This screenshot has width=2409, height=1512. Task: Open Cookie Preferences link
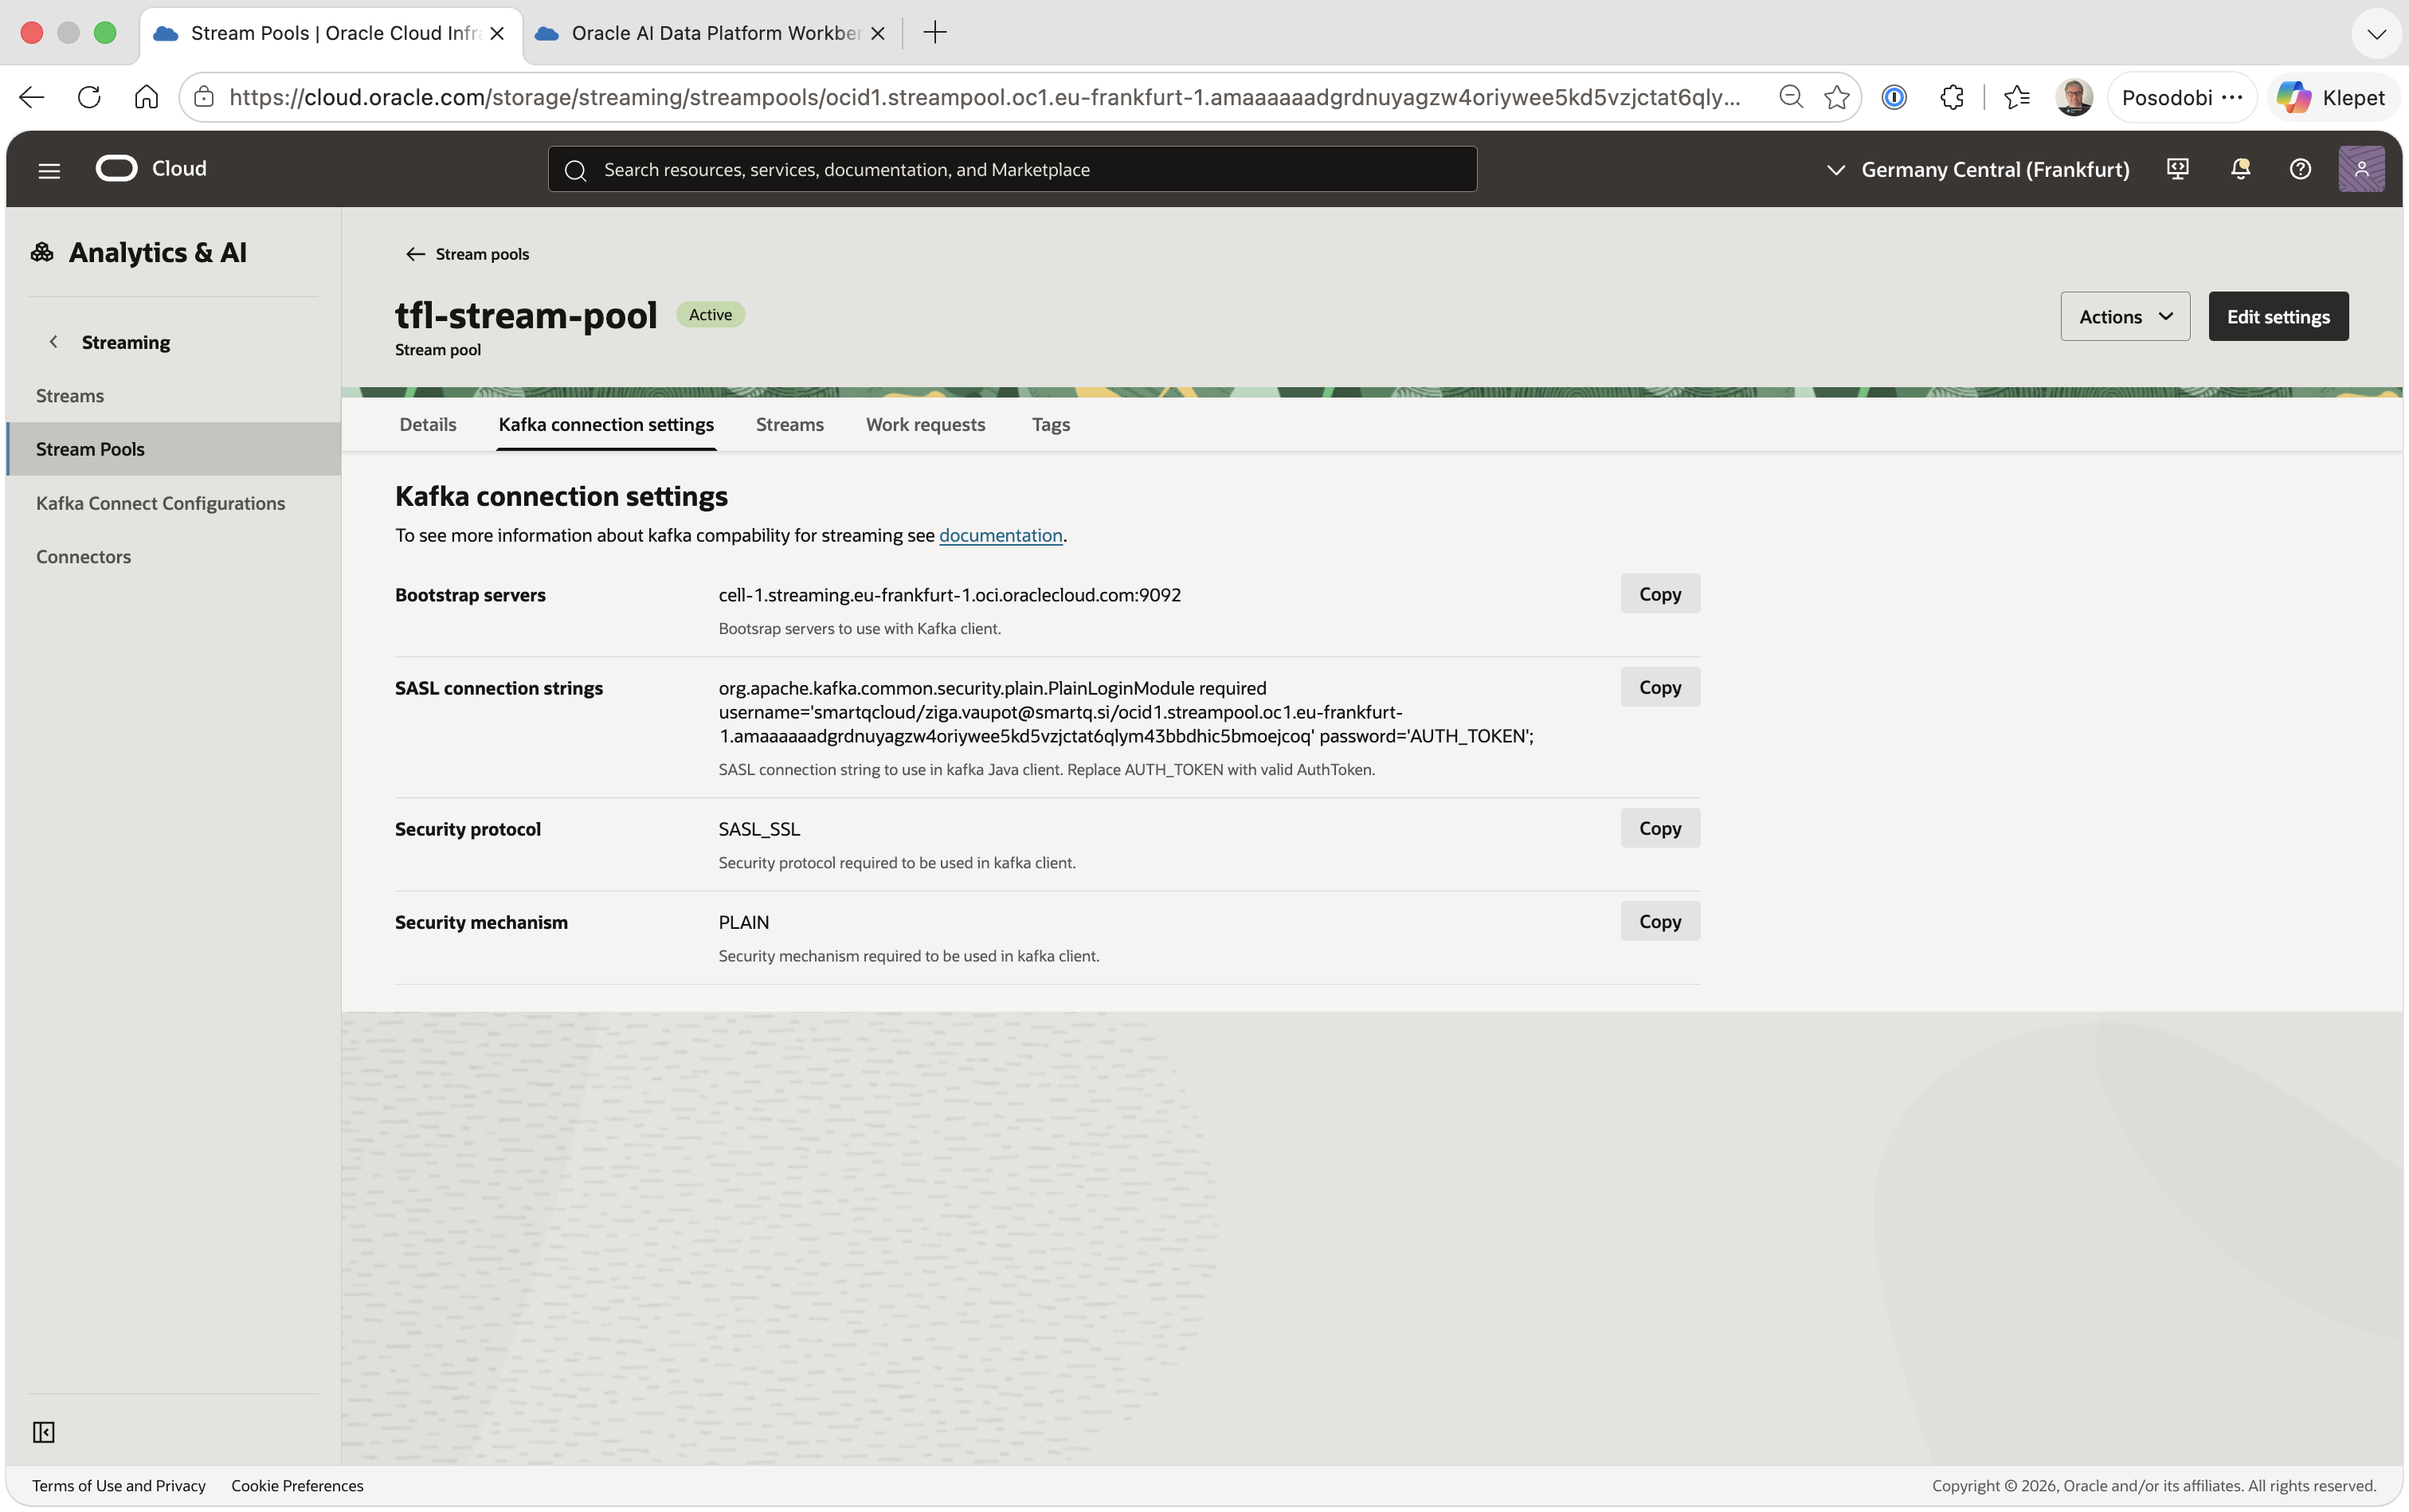(x=297, y=1485)
